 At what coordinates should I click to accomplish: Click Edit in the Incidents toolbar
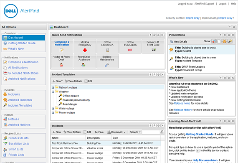[x=87, y=132]
